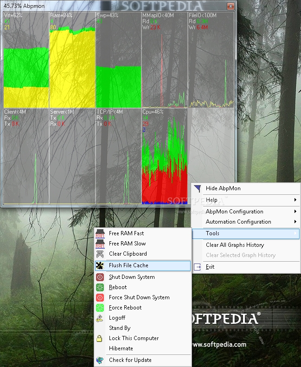This screenshot has width=301, height=367.
Task: Choose Stand By menu entry
Action: pos(143,328)
